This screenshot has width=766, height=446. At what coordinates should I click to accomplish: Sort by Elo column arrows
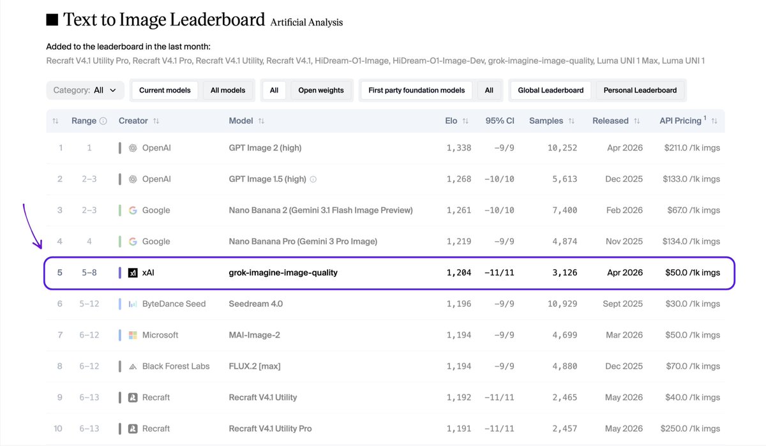pos(465,121)
